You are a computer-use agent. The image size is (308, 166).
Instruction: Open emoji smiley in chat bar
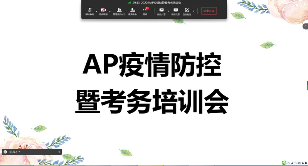(5, 152)
